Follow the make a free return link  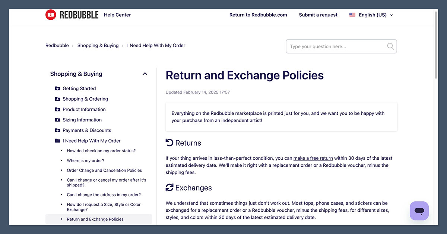[x=313, y=158]
